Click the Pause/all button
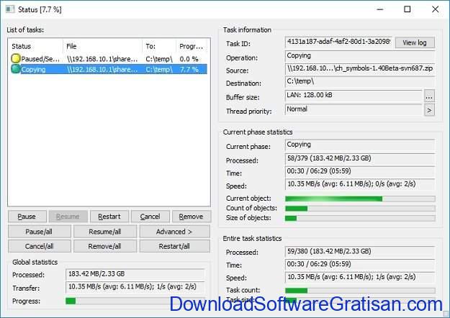 40,232
